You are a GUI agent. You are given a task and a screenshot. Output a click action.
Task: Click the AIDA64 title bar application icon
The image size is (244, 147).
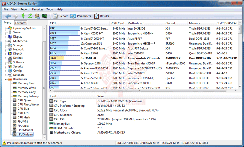tap(4, 3)
